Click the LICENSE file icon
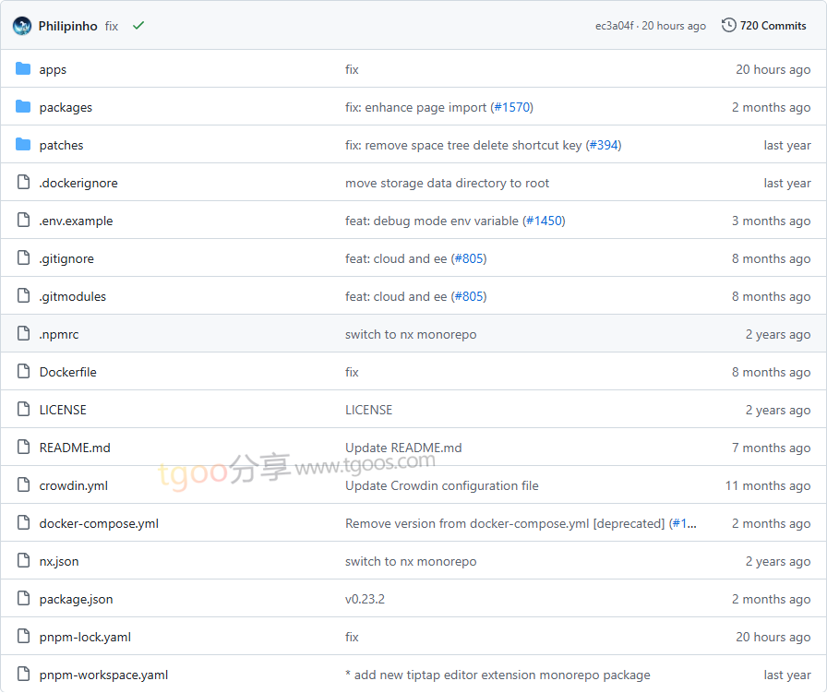 23,410
